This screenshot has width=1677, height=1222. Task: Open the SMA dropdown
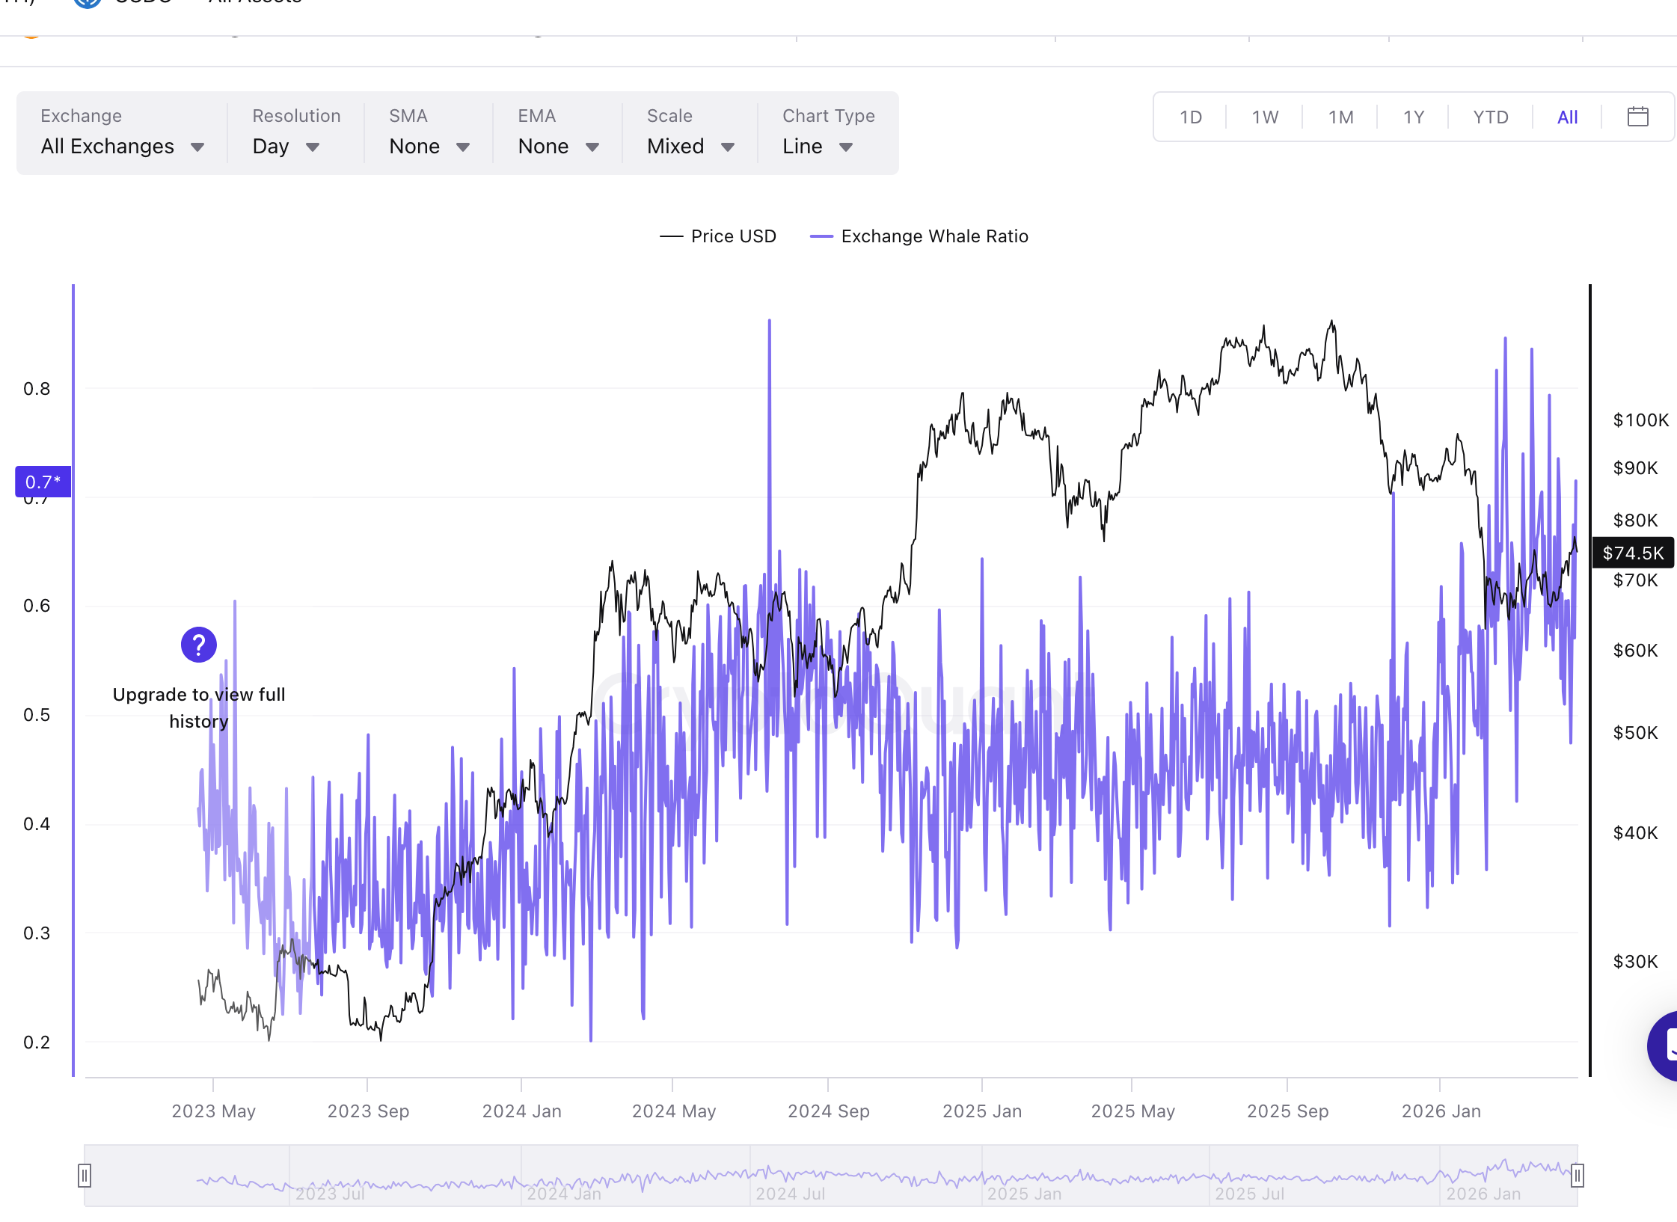tap(429, 133)
